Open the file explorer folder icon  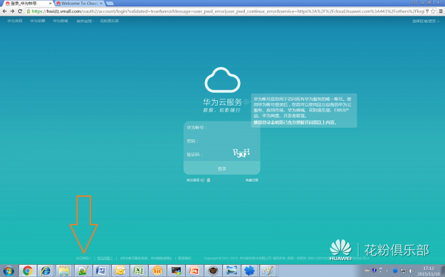(64, 271)
